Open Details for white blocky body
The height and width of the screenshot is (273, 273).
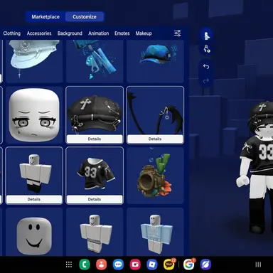34,200
